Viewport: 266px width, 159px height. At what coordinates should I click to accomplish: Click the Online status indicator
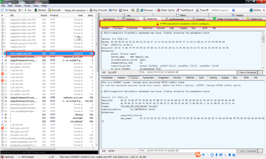255,10
